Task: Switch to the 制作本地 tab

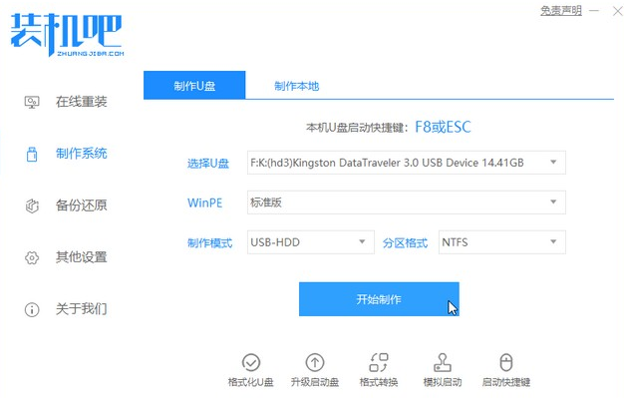Action: (296, 86)
